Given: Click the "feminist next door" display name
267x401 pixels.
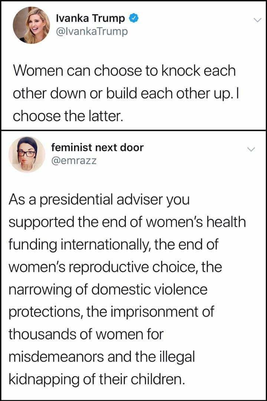Looking at the screenshot, I should tap(97, 147).
